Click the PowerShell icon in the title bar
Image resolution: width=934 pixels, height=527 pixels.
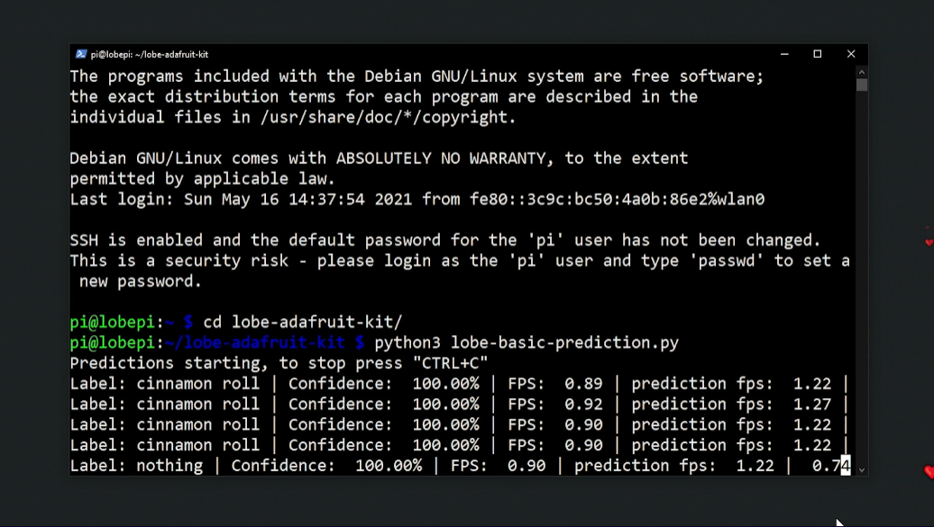click(81, 54)
